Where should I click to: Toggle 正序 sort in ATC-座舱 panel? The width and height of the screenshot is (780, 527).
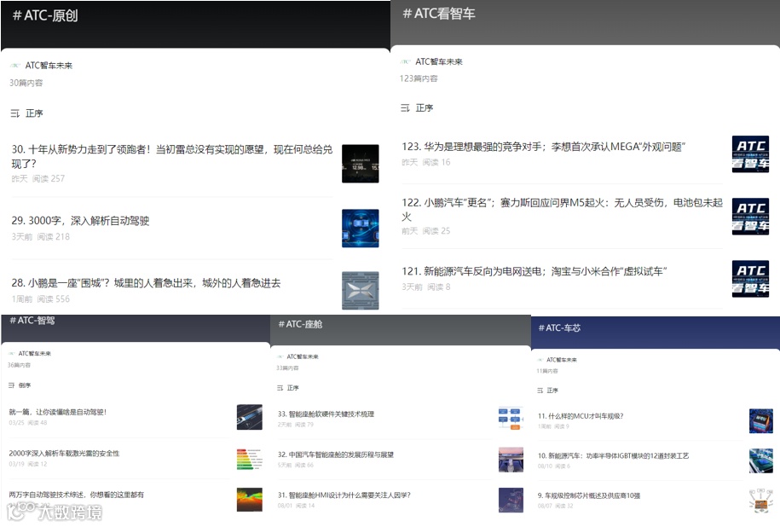point(287,388)
